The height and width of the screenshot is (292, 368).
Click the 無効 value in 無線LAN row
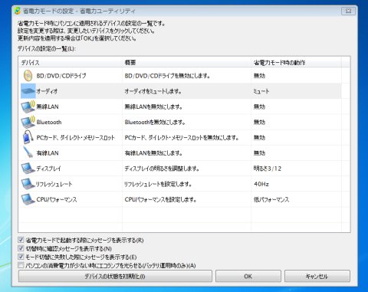(259, 107)
